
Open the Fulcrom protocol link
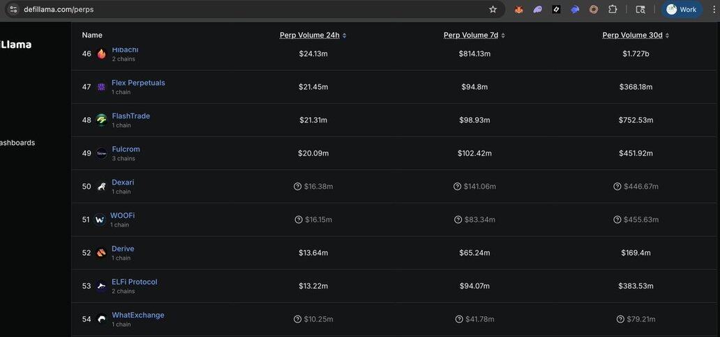point(126,149)
